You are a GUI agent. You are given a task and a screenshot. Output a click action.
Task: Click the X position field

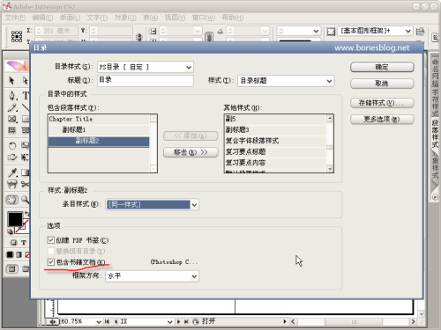[56, 31]
